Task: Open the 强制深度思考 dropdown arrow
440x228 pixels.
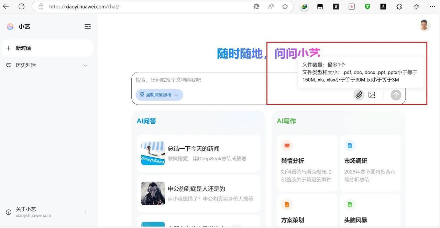Action: (x=176, y=95)
